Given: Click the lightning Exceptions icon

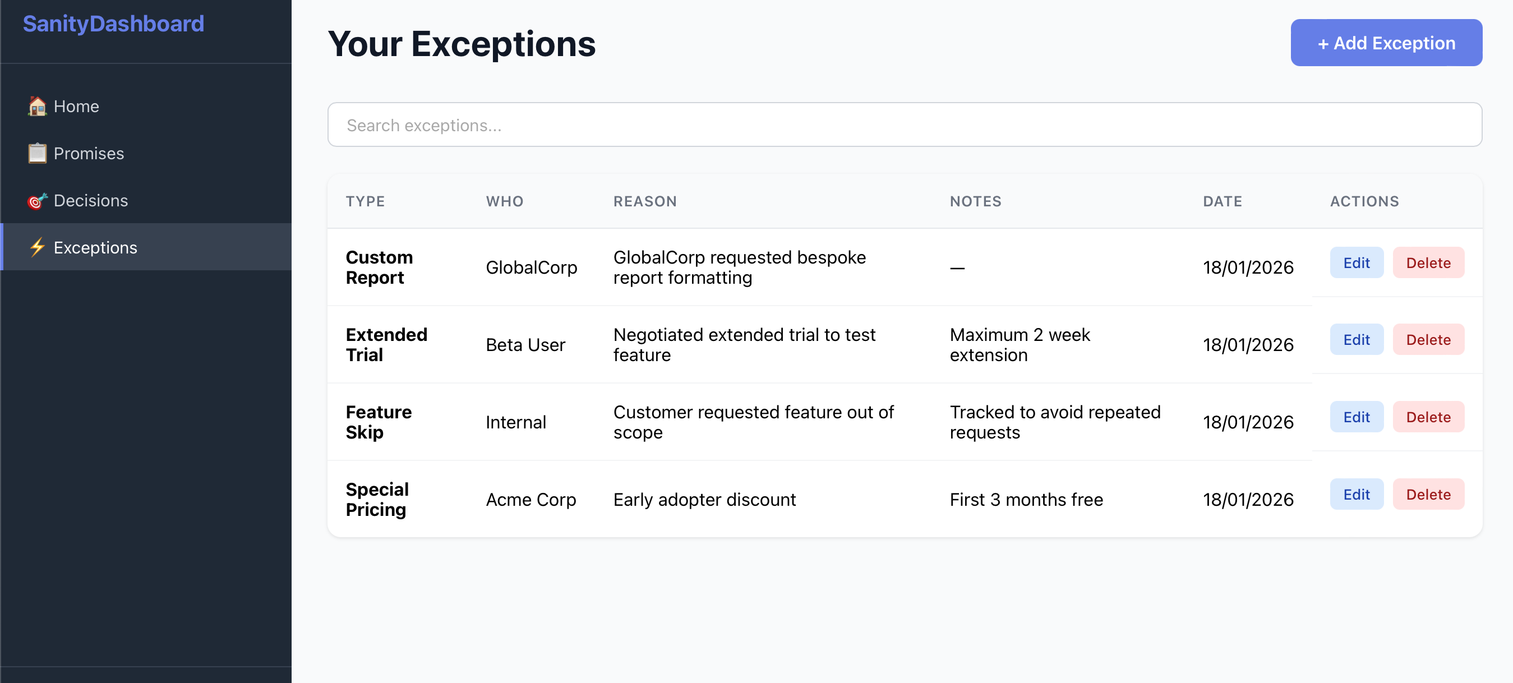Looking at the screenshot, I should coord(36,247).
